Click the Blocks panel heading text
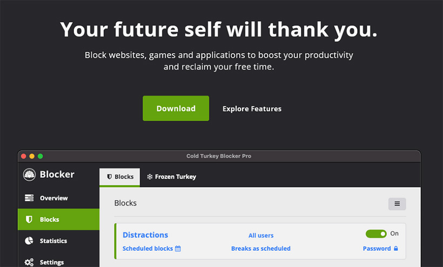This screenshot has height=267, width=443. coord(125,203)
